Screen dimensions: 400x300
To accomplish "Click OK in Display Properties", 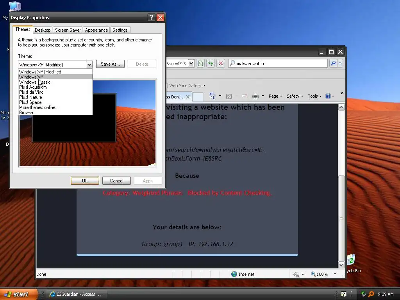I will tap(85, 180).
